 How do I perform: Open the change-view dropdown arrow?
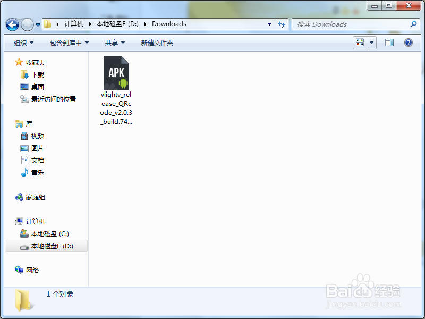point(371,43)
